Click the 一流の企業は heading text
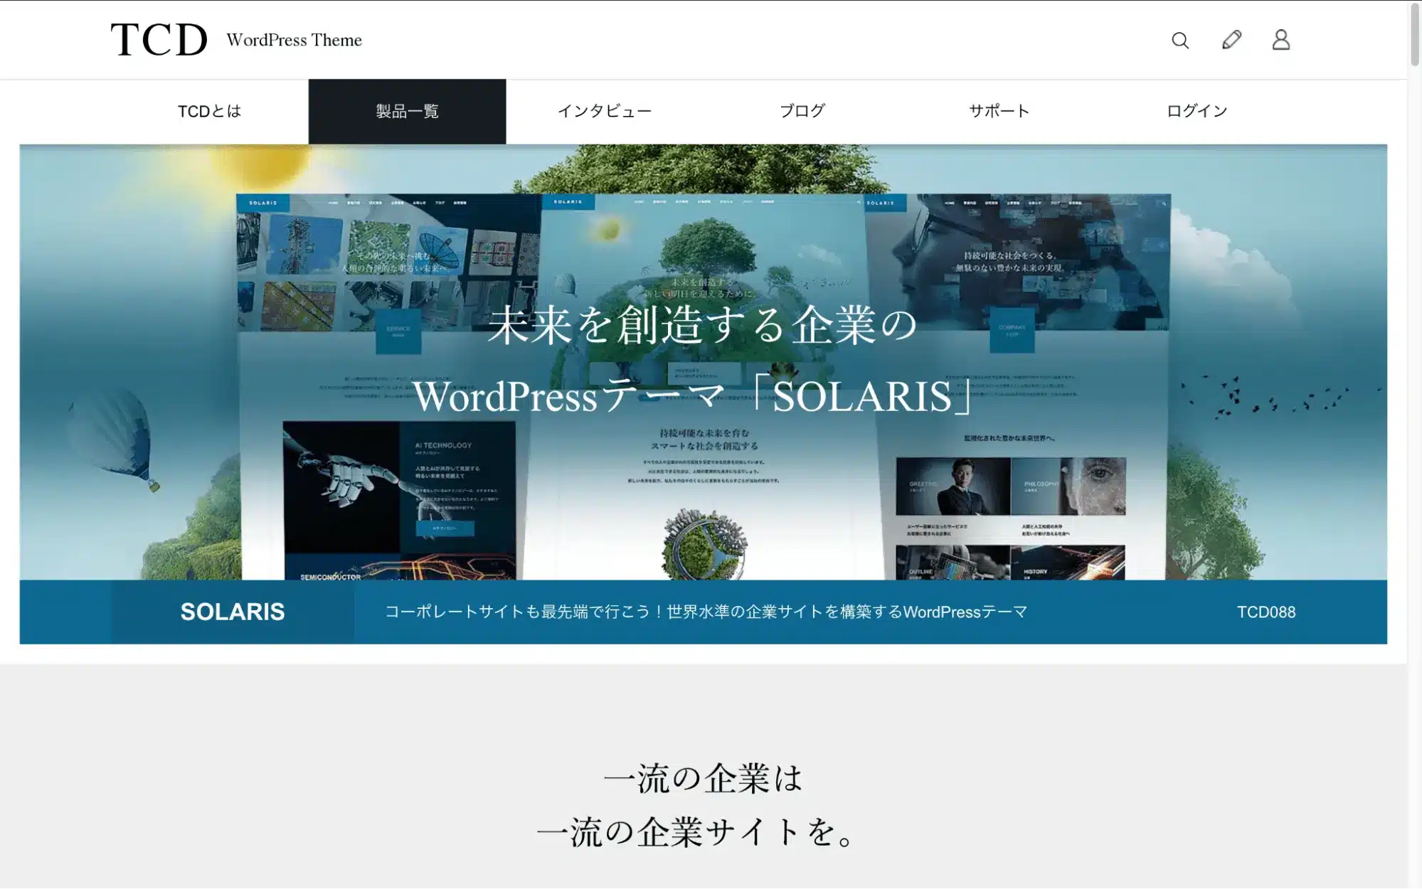Image resolution: width=1422 pixels, height=889 pixels. point(703,779)
